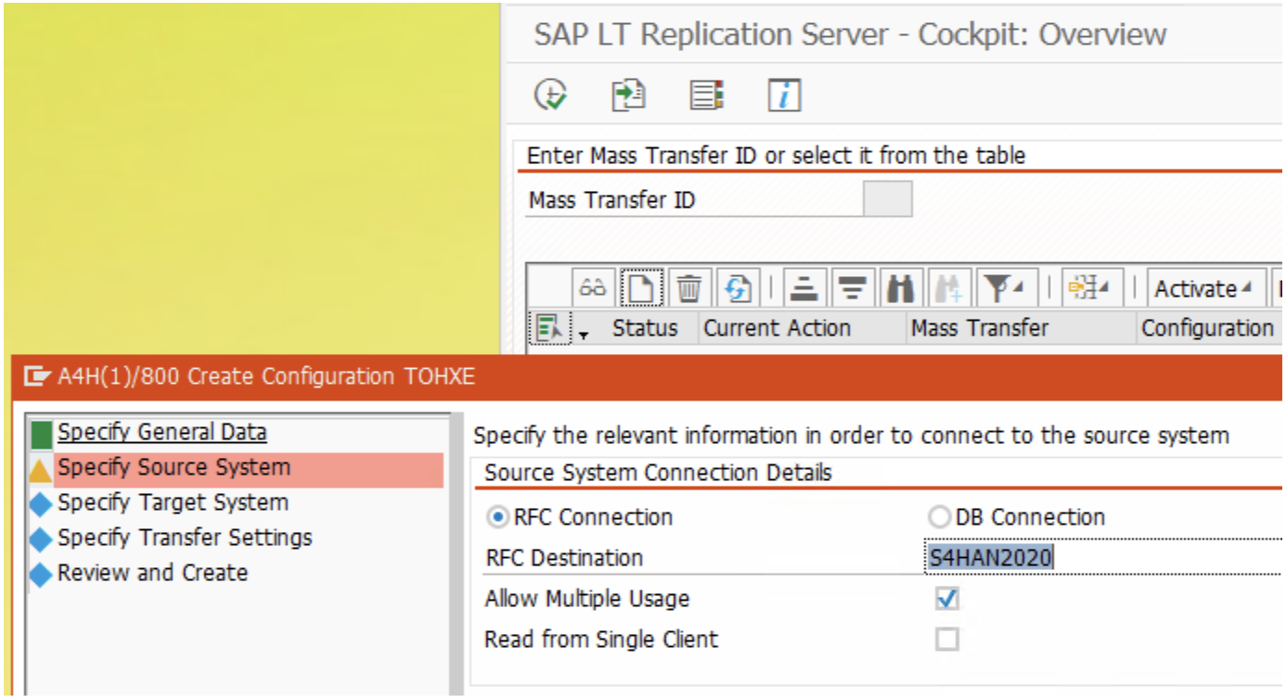The height and width of the screenshot is (697, 1286).
Task: Click the blue diamond beside Review and Create
Action: pyautogui.click(x=41, y=576)
